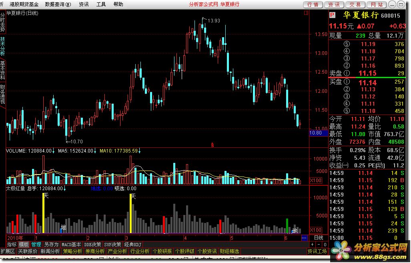Click the X100 label in volume panel

point(316,180)
